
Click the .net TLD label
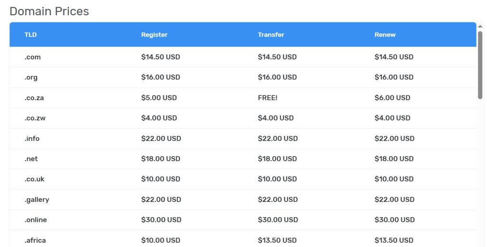click(x=31, y=159)
